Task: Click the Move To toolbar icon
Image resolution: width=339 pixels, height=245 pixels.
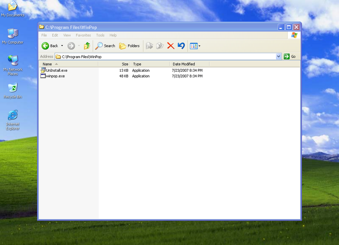Action: (150, 46)
